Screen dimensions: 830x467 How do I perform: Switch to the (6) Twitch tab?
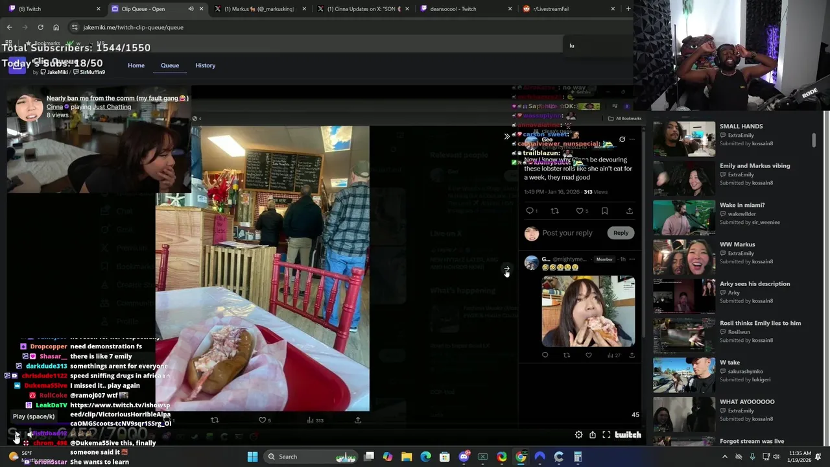point(54,8)
